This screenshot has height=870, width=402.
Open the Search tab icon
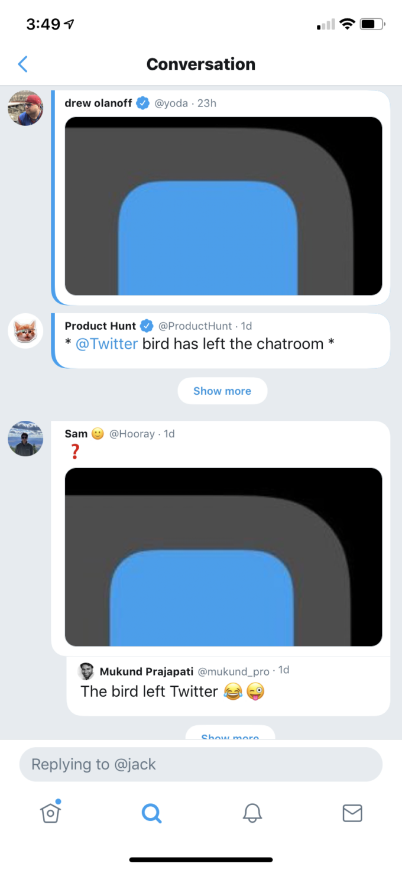(x=151, y=814)
